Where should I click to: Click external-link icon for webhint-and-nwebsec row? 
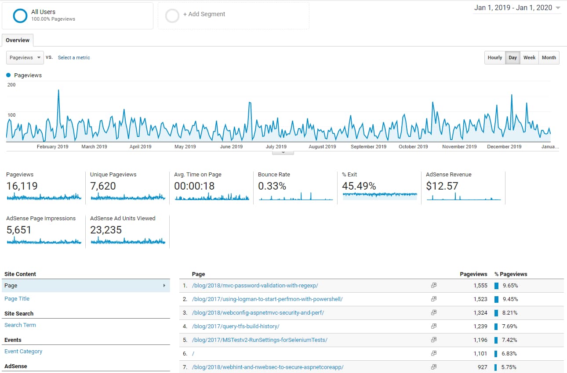point(434,367)
